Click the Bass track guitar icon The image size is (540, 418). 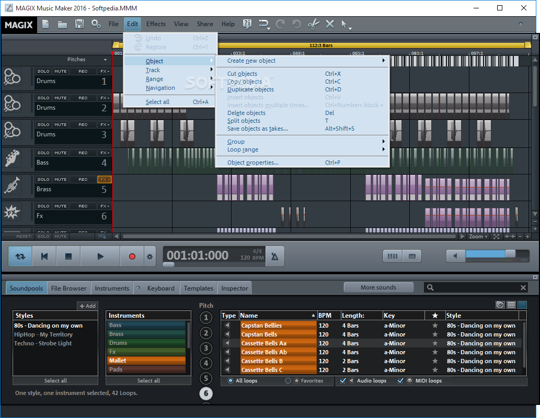[x=12, y=158]
